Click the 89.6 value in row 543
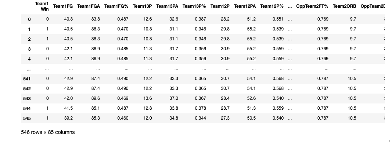Screen dimensions: 392x142 pos(96,98)
